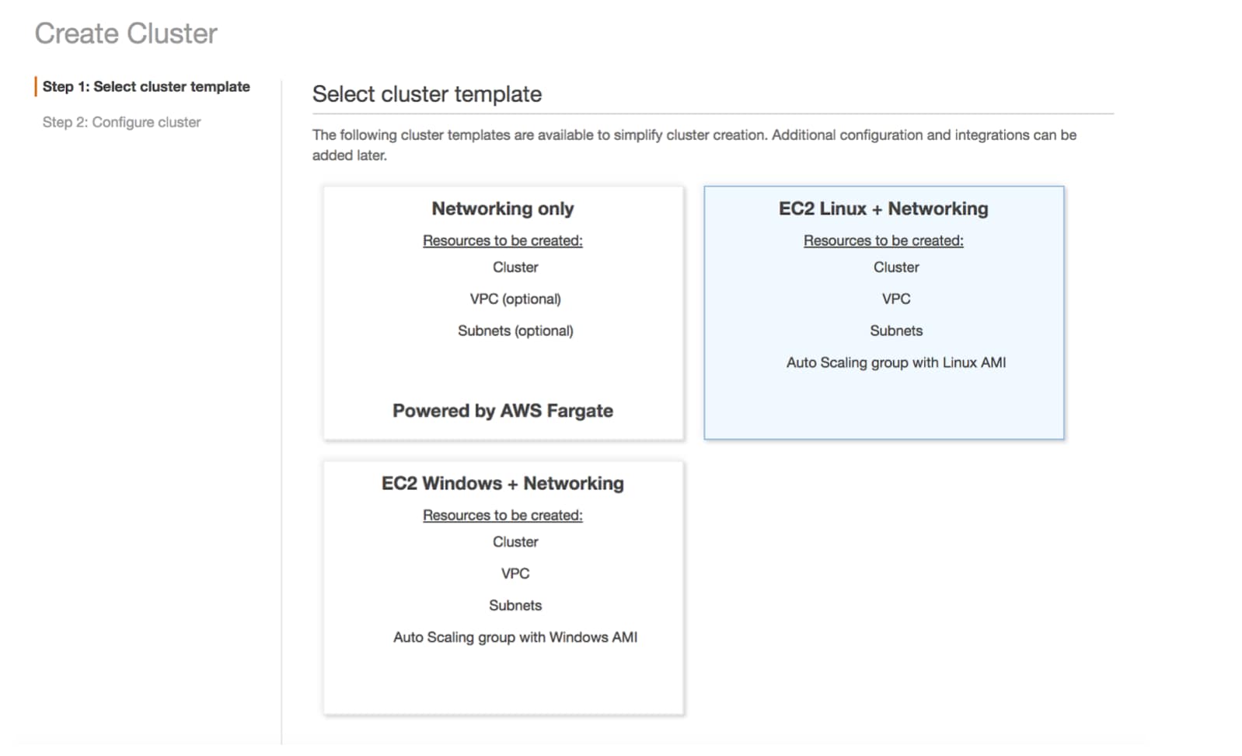Click VPC item in EC2 Windows card
This screenshot has height=756, width=1242.
point(515,573)
